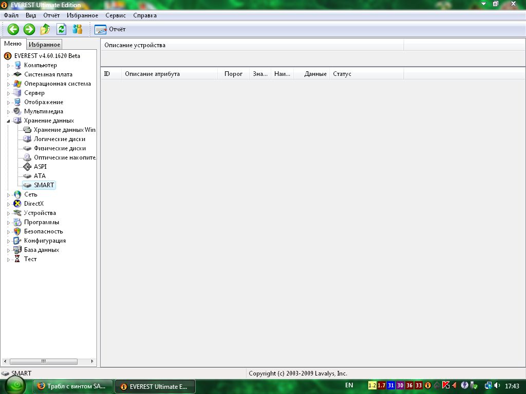The width and height of the screenshot is (526, 394).
Task: Click the Refresh toolbar icon
Action: coord(62,29)
